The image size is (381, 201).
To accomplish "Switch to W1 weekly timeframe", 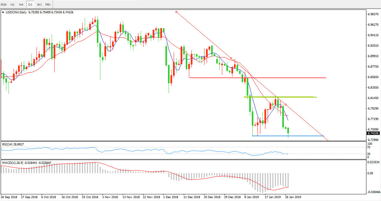I will 39,4.
